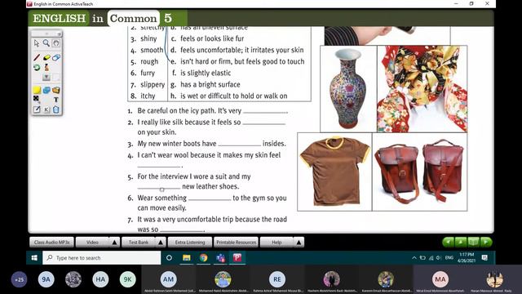Open the notification center icon
Viewport: 522px width, 294px height.
(484, 258)
